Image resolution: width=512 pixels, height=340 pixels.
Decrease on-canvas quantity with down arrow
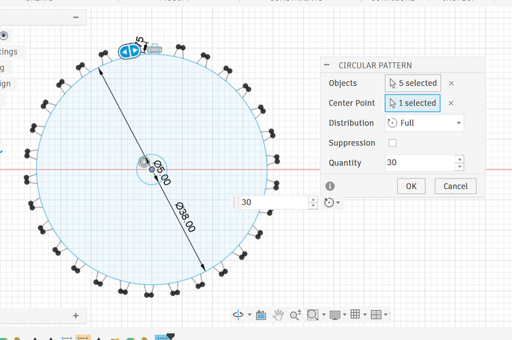(313, 206)
